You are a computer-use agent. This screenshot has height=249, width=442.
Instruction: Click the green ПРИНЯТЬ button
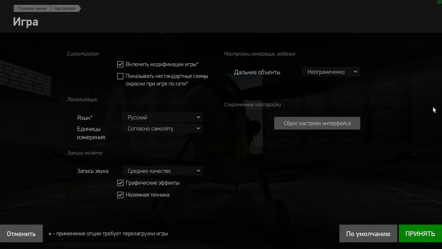tap(420, 234)
